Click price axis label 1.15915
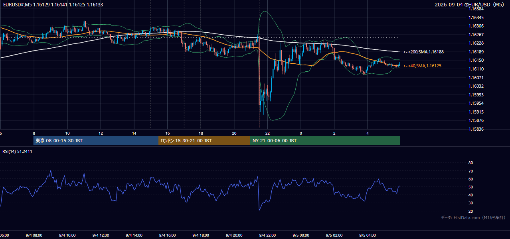Image resolution: width=510 pixels, height=239 pixels. coord(476,112)
